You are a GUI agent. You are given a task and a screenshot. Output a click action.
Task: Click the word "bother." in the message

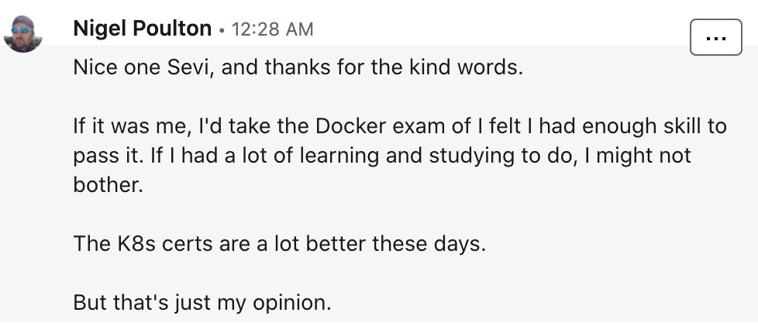pyautogui.click(x=109, y=184)
